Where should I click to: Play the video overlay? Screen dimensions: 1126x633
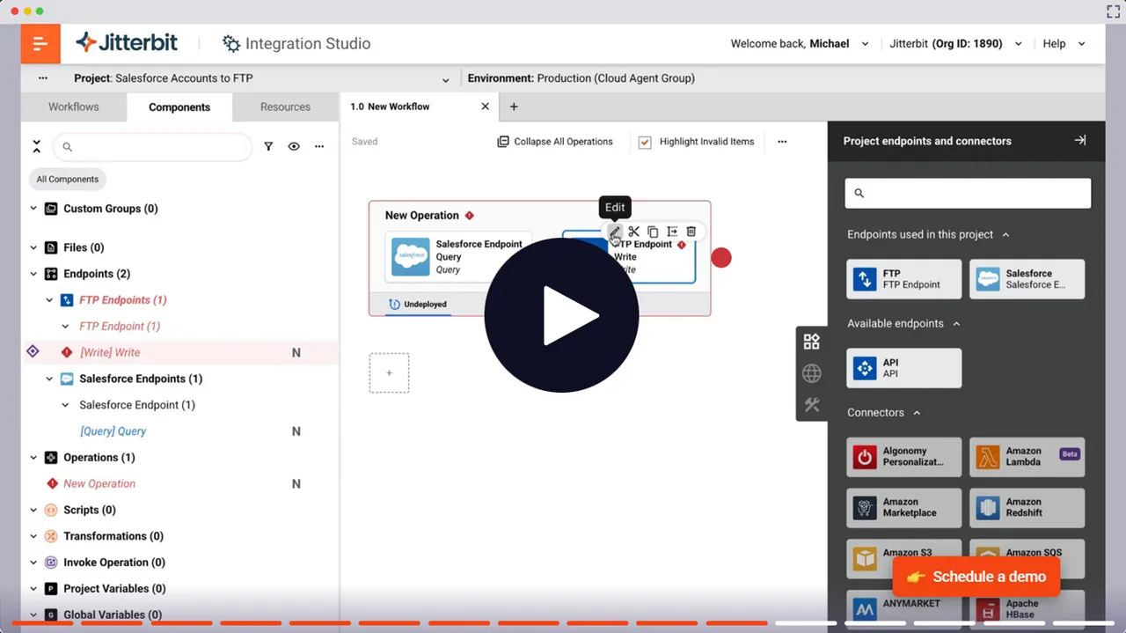(x=562, y=315)
